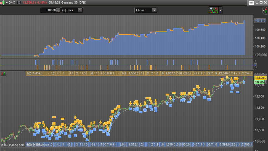Expand the side trading panel arrows icon

click(265, 10)
